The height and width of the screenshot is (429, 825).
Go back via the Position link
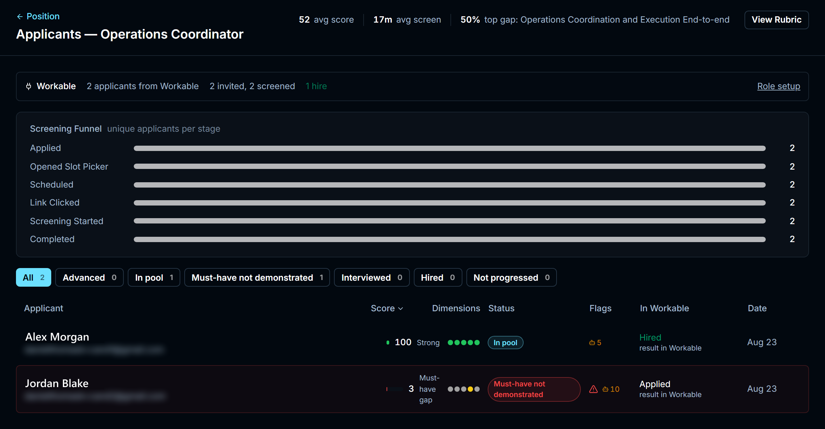43,16
